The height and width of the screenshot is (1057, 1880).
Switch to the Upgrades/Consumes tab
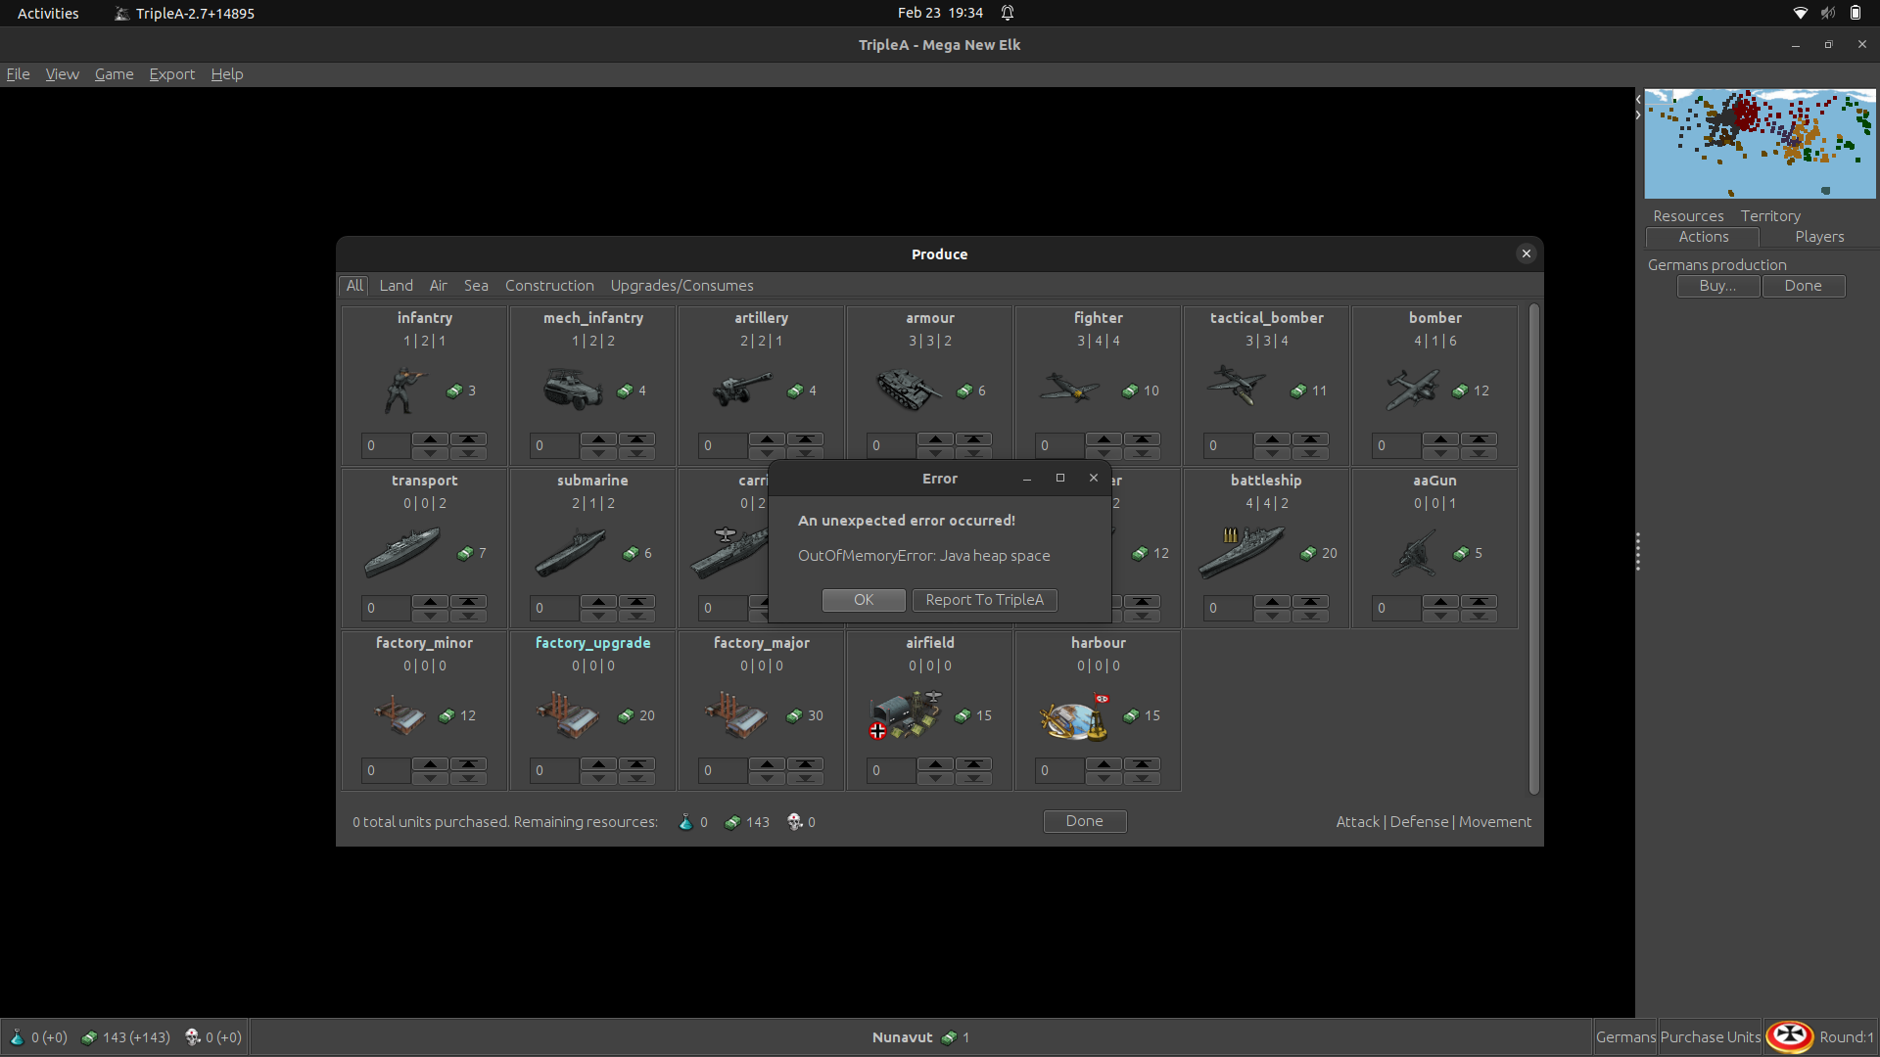pos(681,286)
